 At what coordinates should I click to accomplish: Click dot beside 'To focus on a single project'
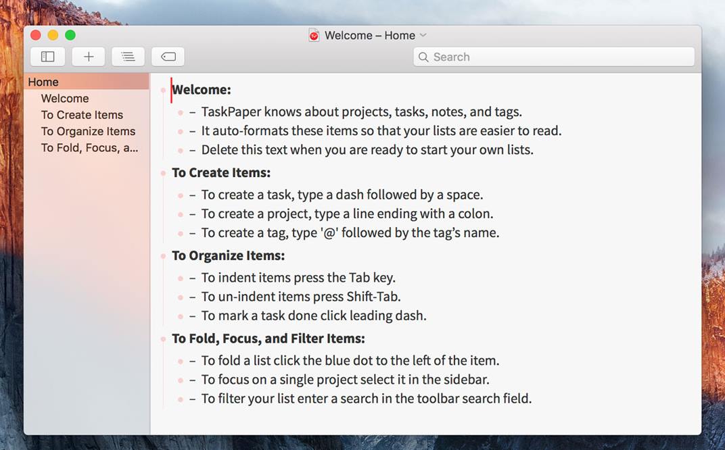click(181, 380)
